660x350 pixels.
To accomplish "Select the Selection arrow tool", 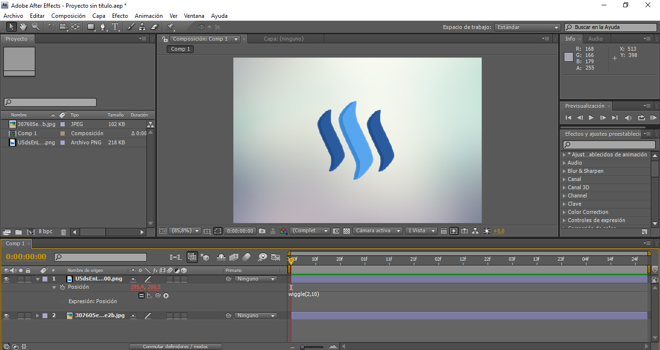I will tap(11, 27).
